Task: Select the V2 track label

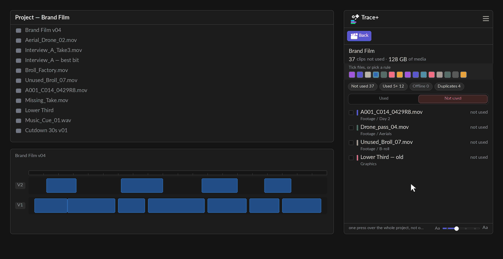Action: 20,185
